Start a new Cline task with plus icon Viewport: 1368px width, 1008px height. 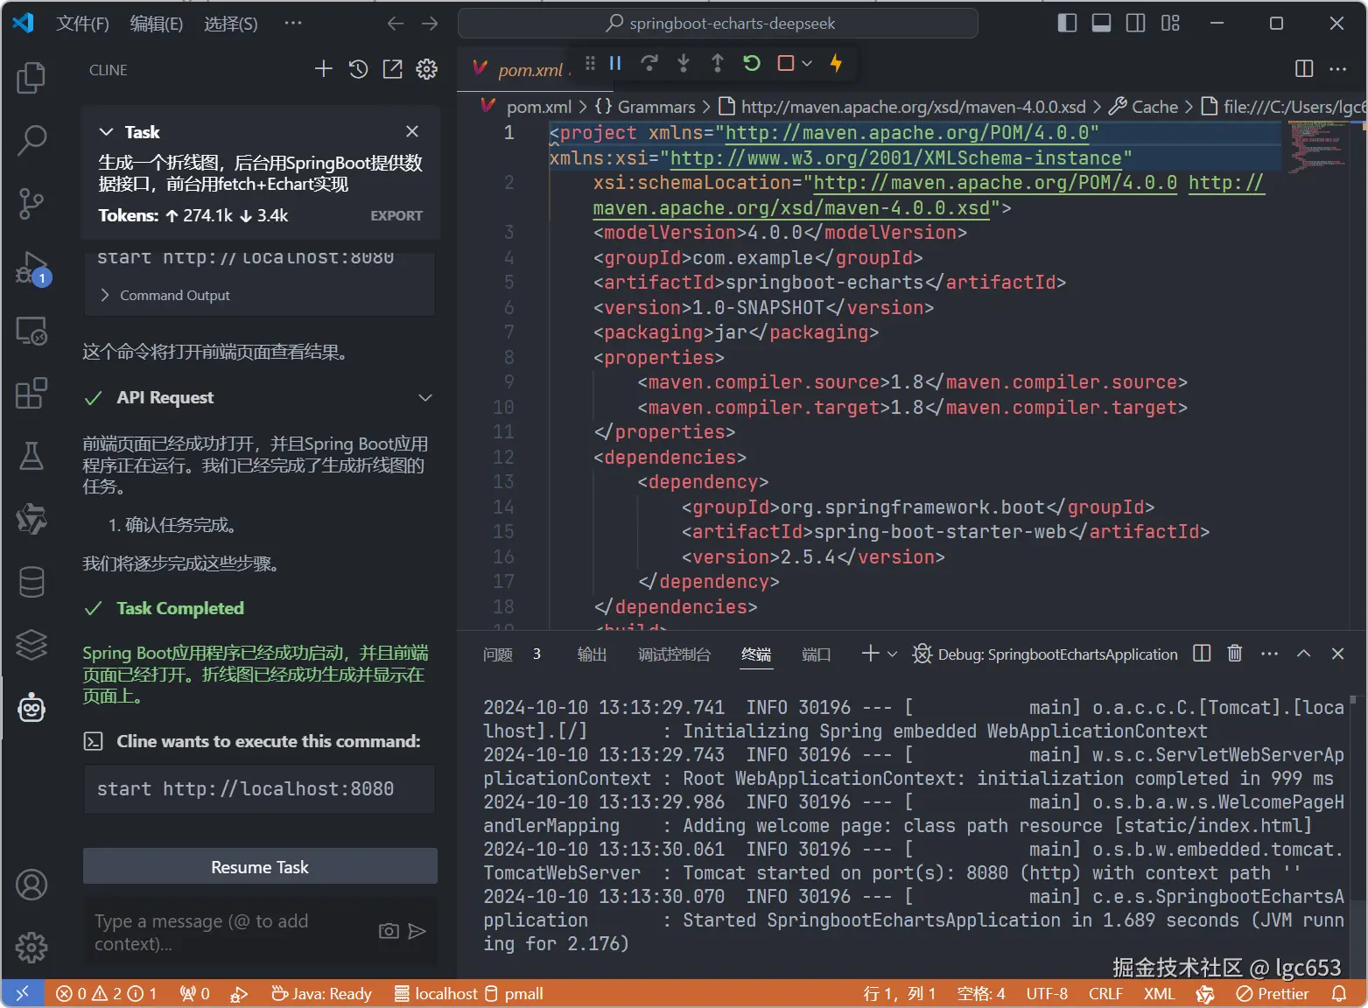[x=324, y=69]
